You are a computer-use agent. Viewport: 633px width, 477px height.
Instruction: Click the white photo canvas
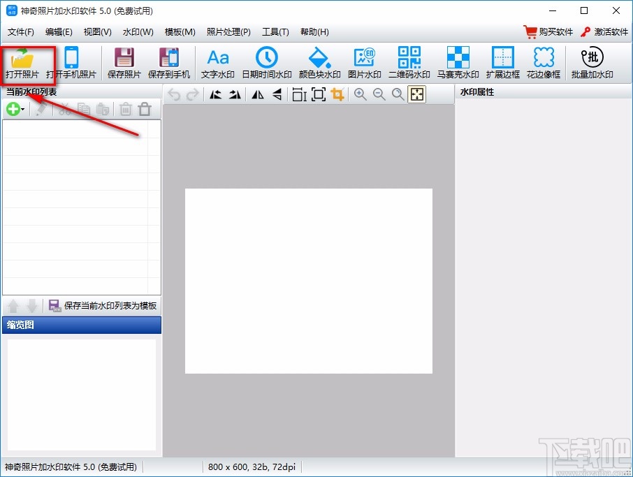click(x=308, y=281)
